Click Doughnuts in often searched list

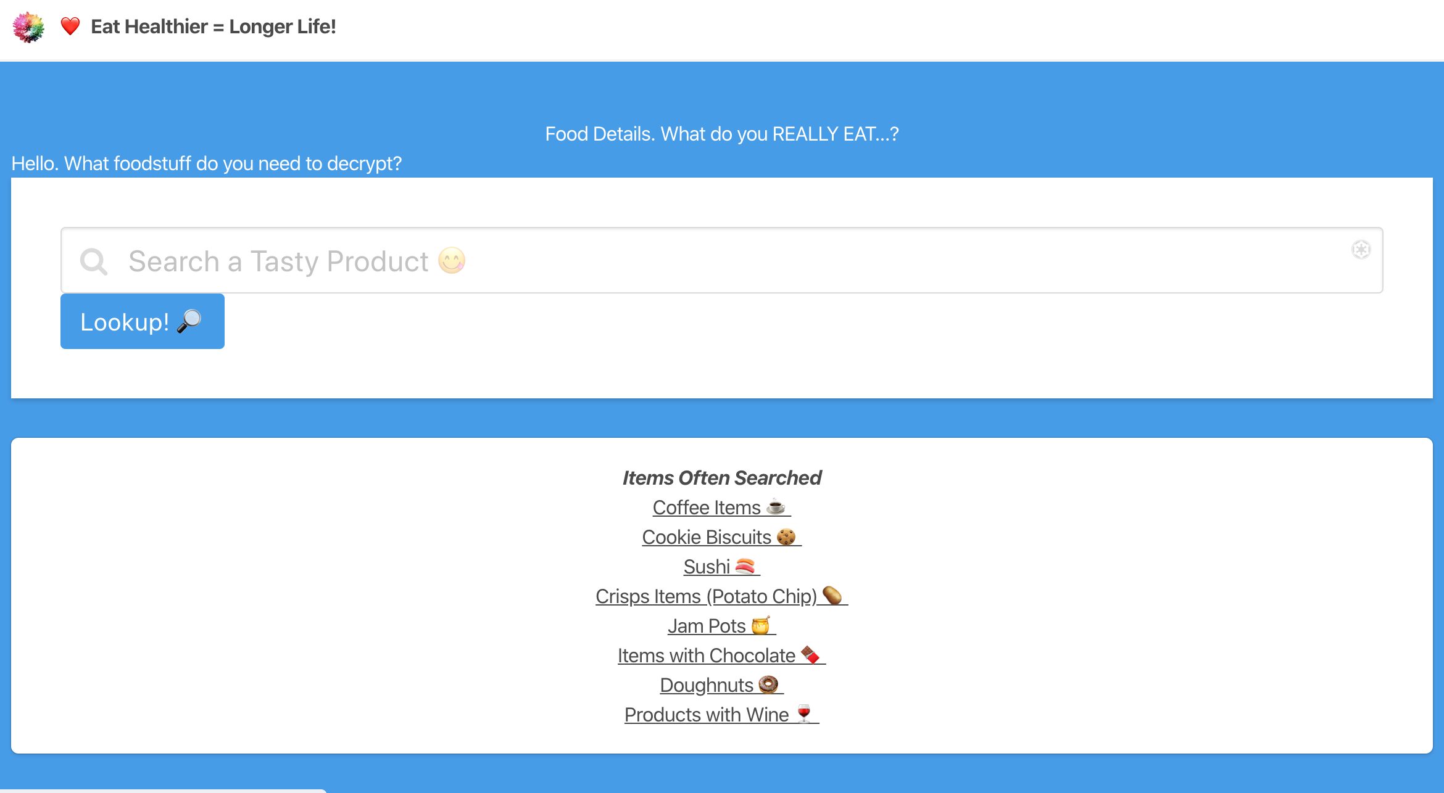tap(722, 684)
